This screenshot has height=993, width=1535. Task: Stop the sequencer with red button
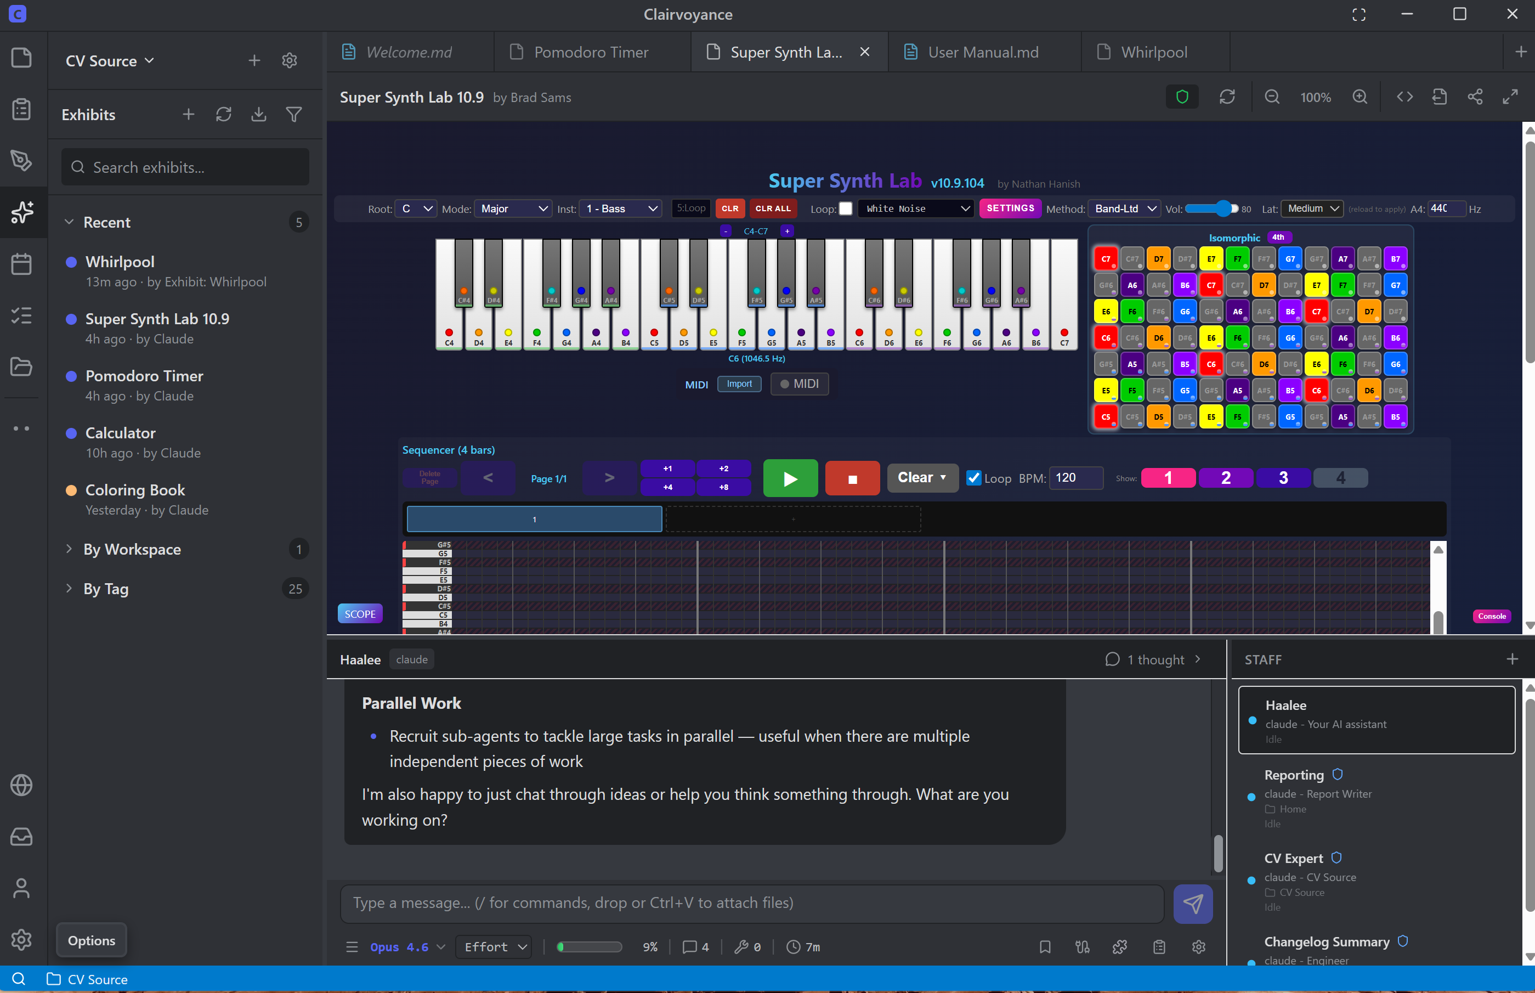tap(852, 478)
